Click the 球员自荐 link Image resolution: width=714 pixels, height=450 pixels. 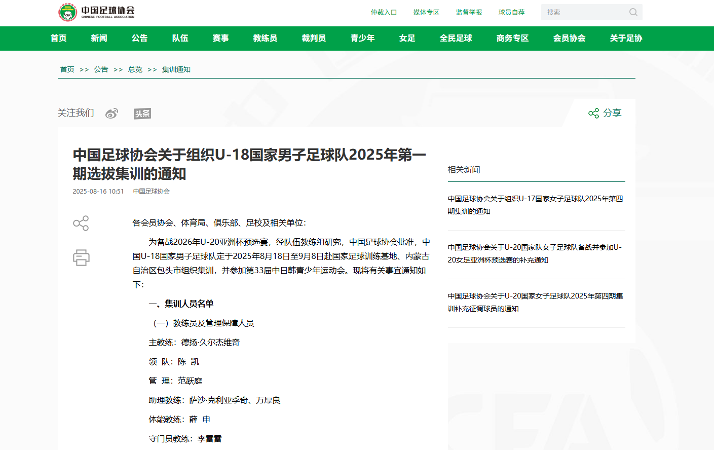coord(511,12)
